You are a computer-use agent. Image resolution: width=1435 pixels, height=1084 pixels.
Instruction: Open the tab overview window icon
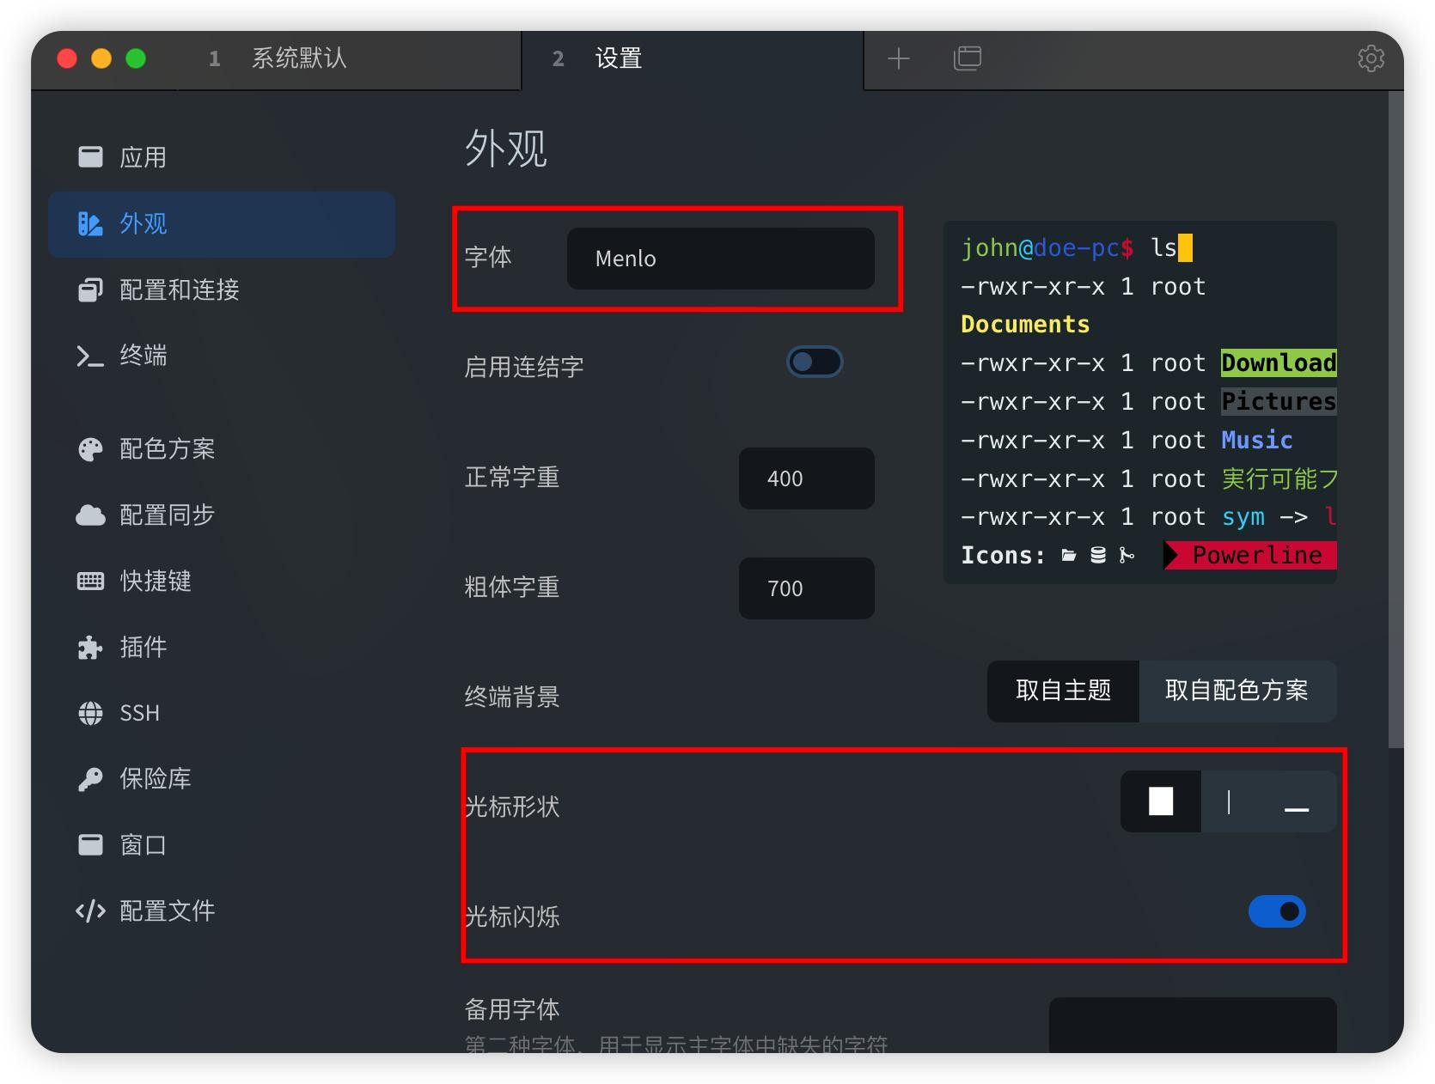(967, 58)
